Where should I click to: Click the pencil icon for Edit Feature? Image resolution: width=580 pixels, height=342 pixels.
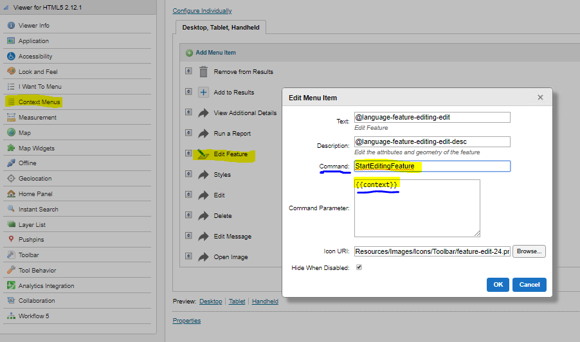click(x=203, y=154)
